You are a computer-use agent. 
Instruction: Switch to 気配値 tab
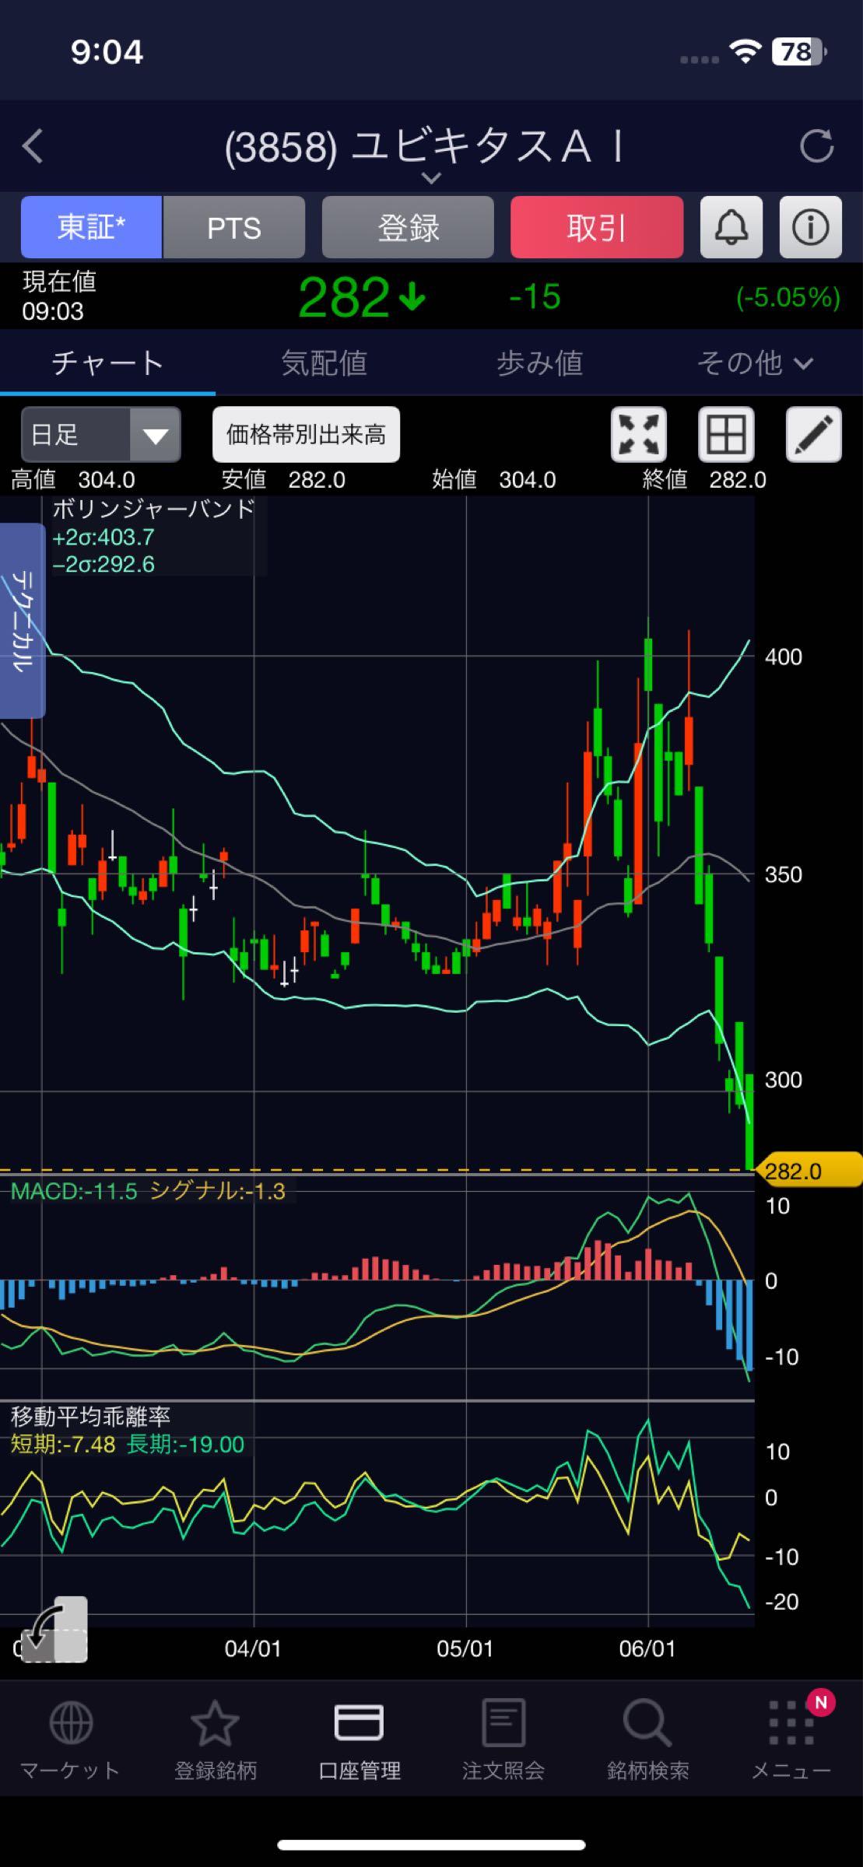click(324, 363)
